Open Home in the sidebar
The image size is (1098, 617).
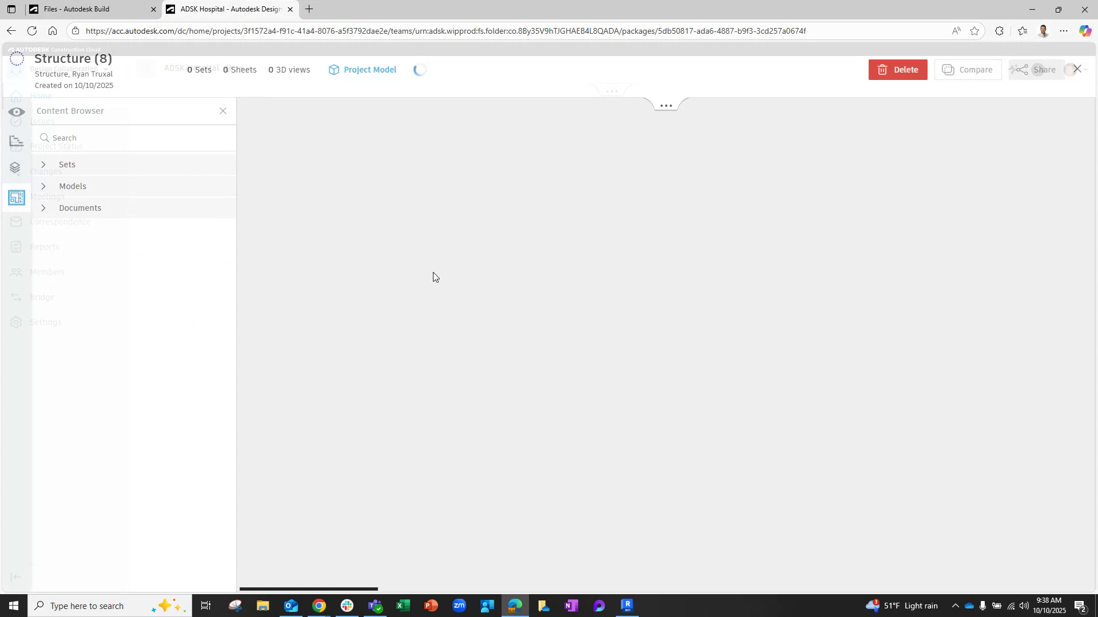click(17, 96)
